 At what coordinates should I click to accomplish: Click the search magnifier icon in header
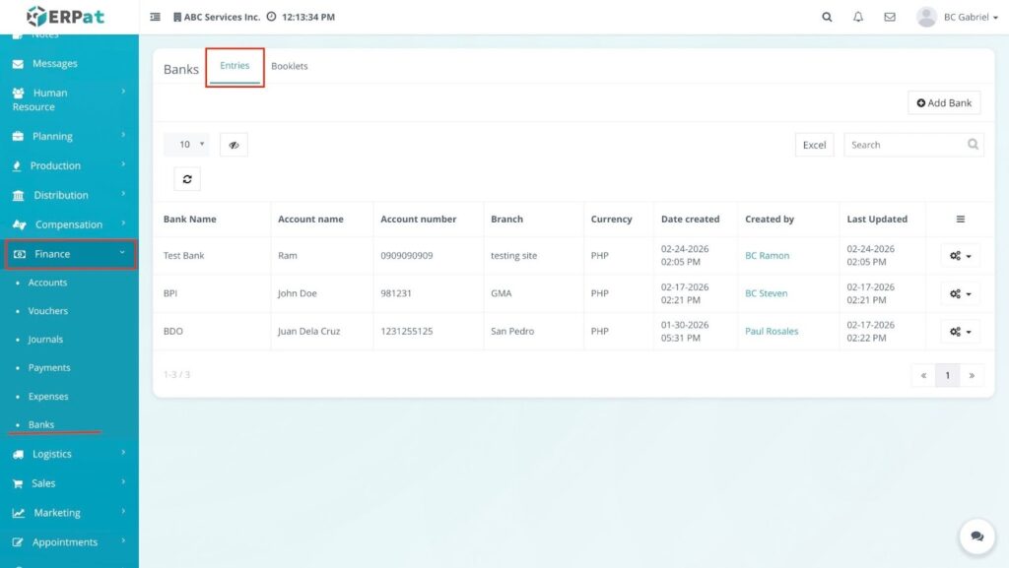pyautogui.click(x=827, y=17)
